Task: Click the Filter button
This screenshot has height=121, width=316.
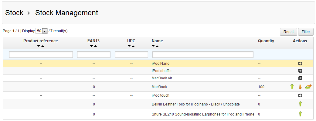Action: (306, 32)
